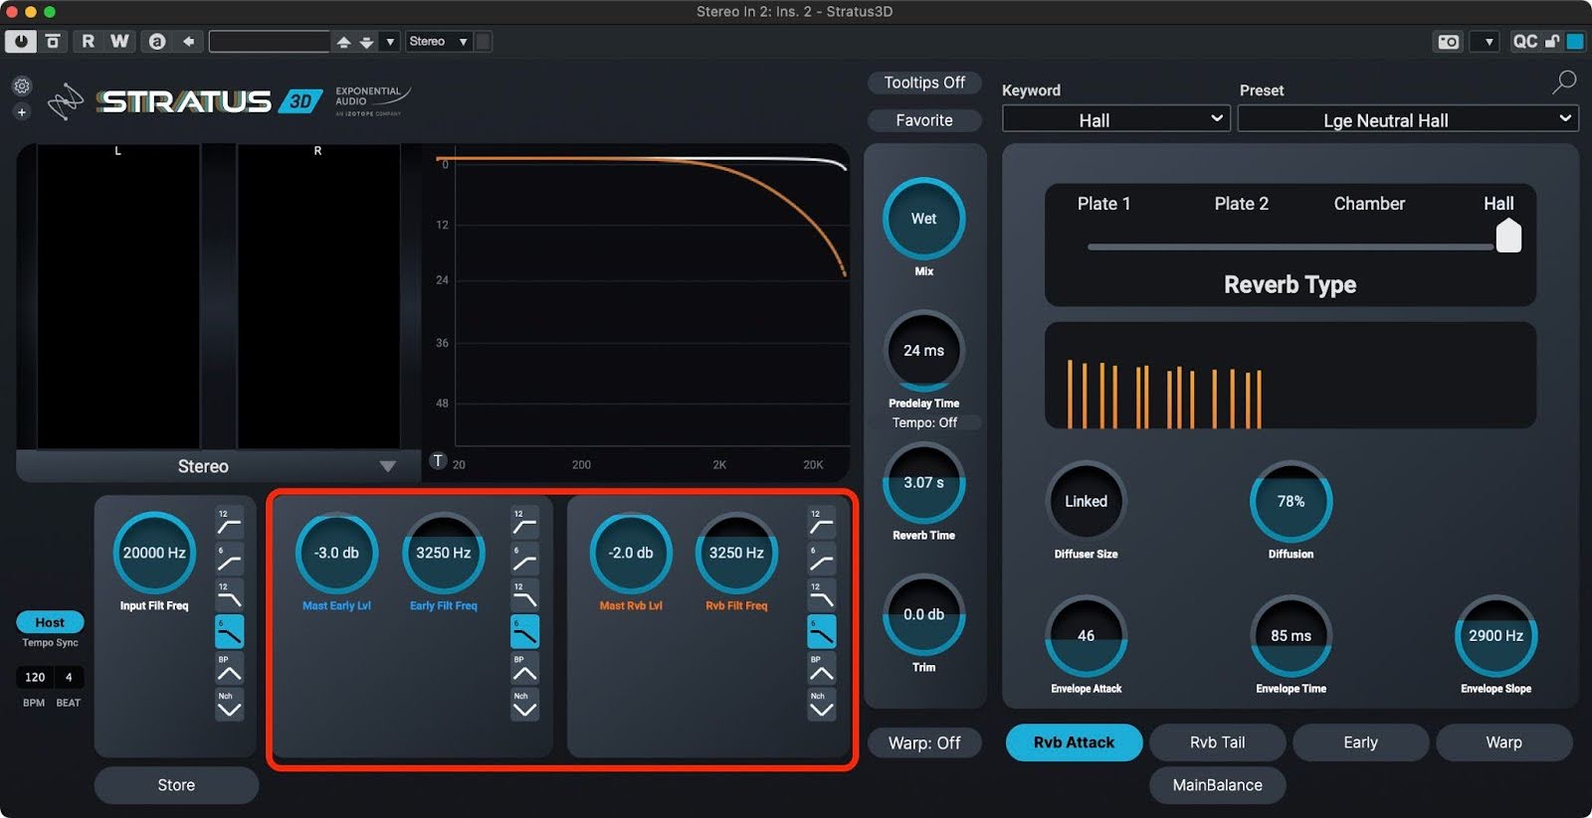Click the Reverb Type slider handle
Screen dimensions: 1592x818
1508,236
